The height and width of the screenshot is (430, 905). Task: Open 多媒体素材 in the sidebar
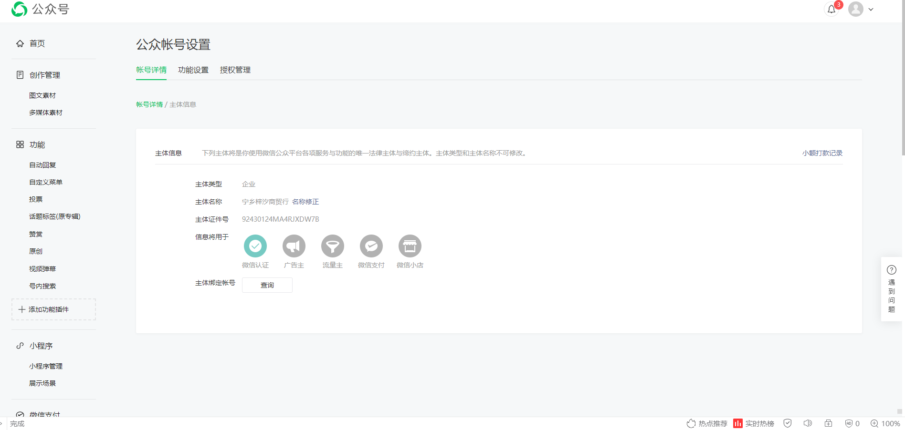[46, 113]
